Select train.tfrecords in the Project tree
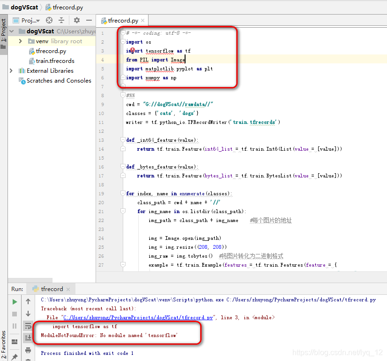The width and height of the screenshot is (387, 361). (x=51, y=61)
